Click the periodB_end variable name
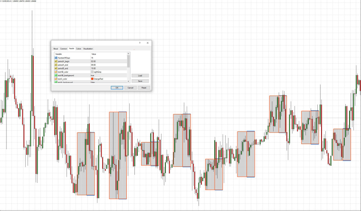 tap(63, 68)
